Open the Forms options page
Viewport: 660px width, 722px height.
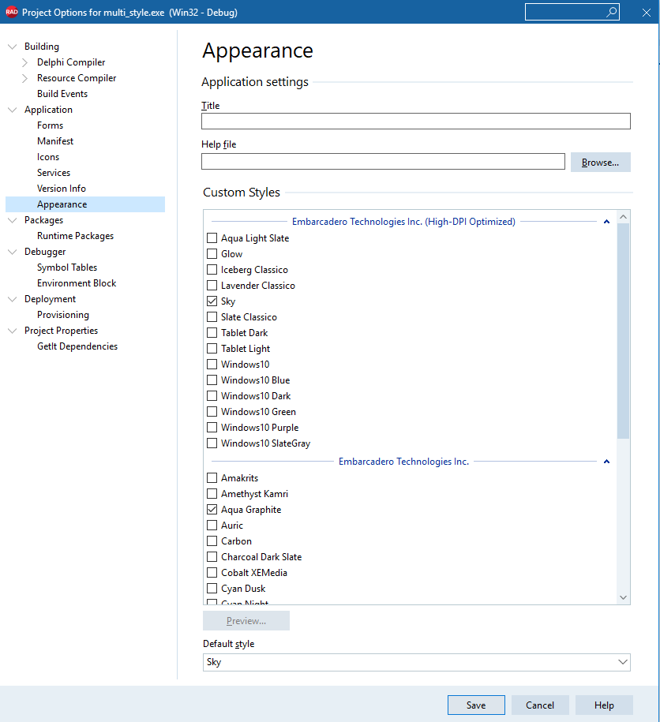pyautogui.click(x=51, y=125)
